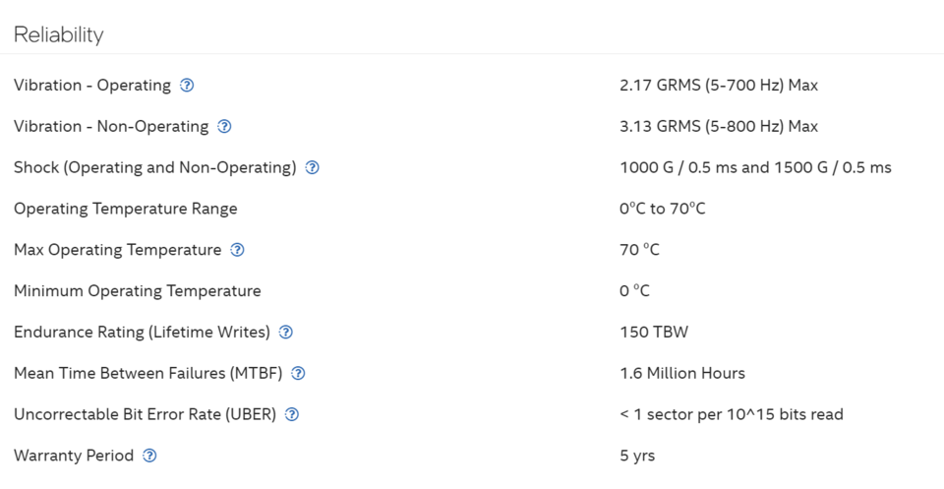Click the Operating Temperature Range label

tap(125, 209)
